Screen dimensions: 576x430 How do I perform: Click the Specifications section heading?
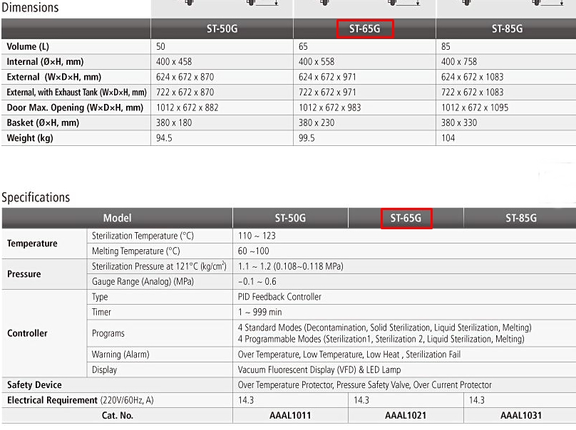pos(36,197)
